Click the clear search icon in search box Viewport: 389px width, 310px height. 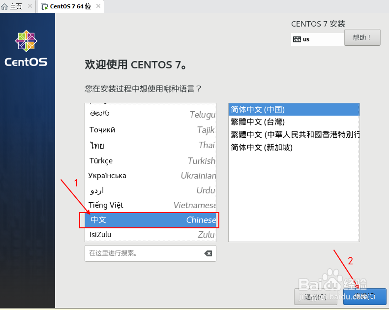pos(208,253)
